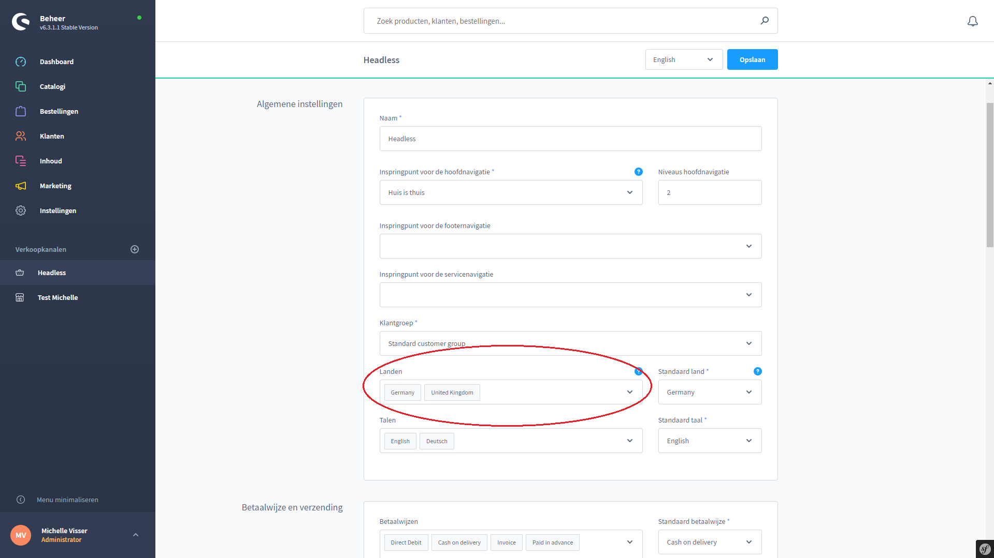
Task: Click the search magnifier icon
Action: click(765, 21)
